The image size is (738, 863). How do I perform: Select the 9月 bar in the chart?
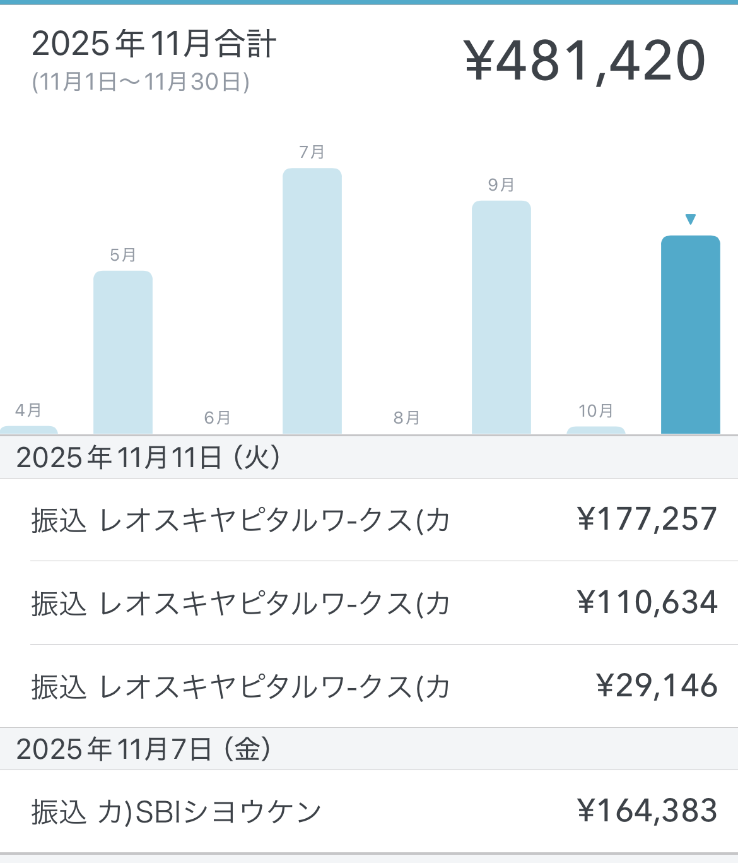click(x=501, y=318)
